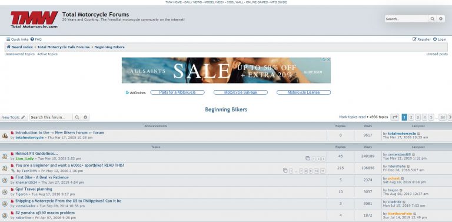Open Total Motorcycle Talk Forums breadcrumb
452x222 pixels.
coord(64,47)
